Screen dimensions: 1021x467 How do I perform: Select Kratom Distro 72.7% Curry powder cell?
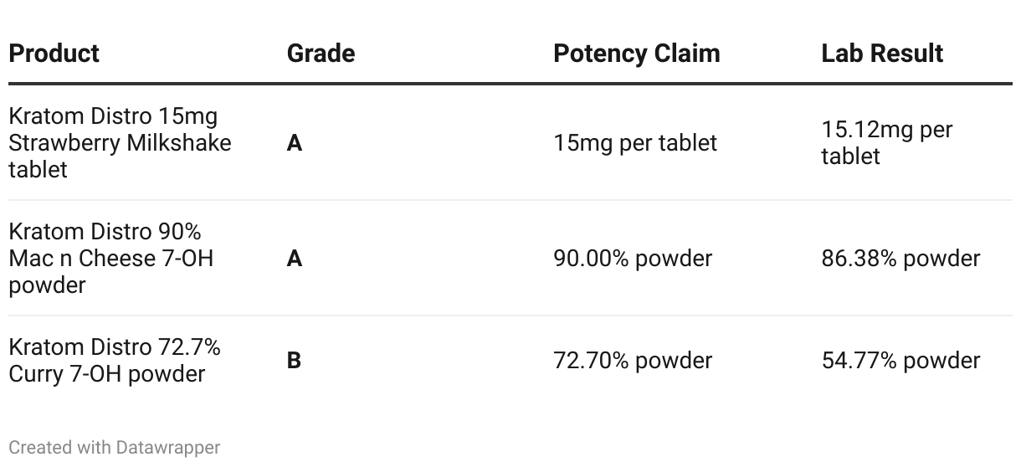(x=115, y=361)
